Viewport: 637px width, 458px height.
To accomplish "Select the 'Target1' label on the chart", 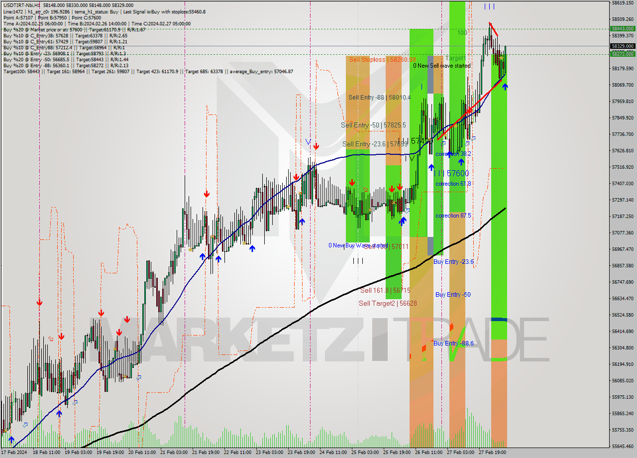I will pos(455,58).
